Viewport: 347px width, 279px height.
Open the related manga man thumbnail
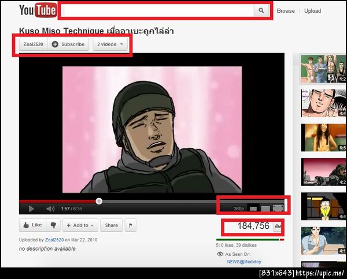click(323, 103)
